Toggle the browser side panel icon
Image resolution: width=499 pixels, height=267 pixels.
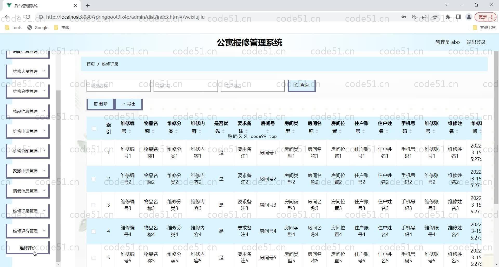(x=458, y=17)
